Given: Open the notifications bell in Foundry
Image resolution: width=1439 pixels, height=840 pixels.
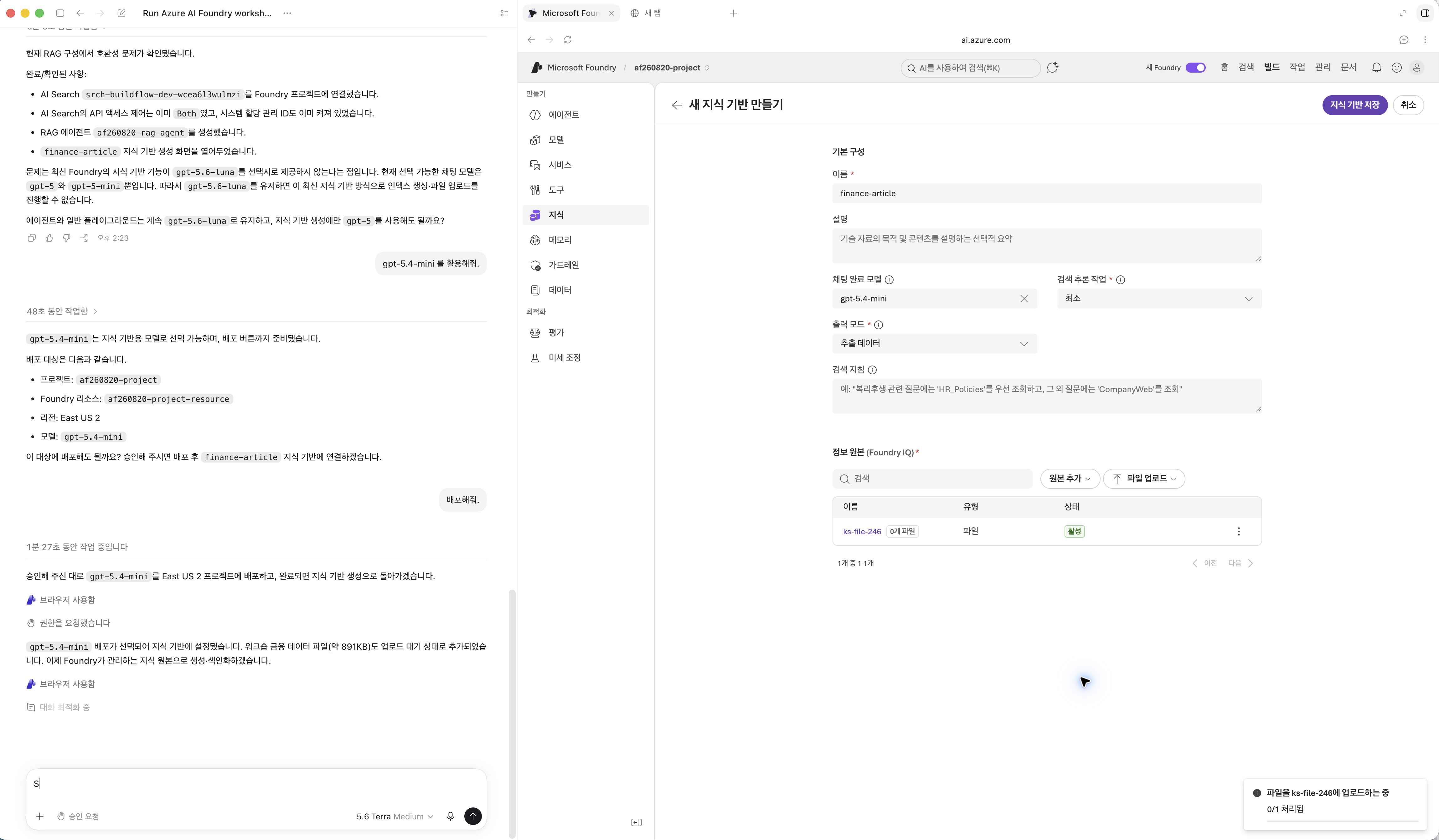Looking at the screenshot, I should 1376,68.
